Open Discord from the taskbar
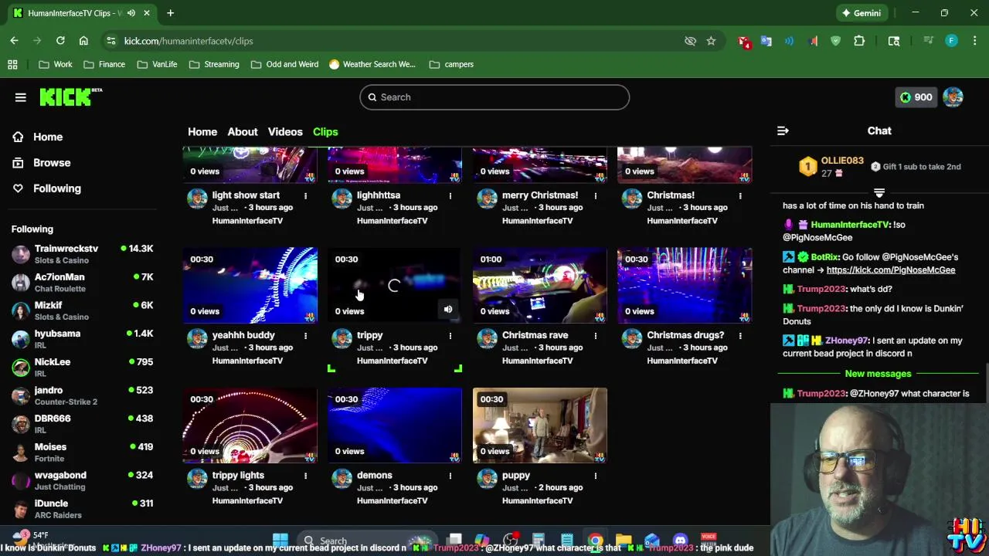Screen dimensions: 989x556 [x=680, y=541]
